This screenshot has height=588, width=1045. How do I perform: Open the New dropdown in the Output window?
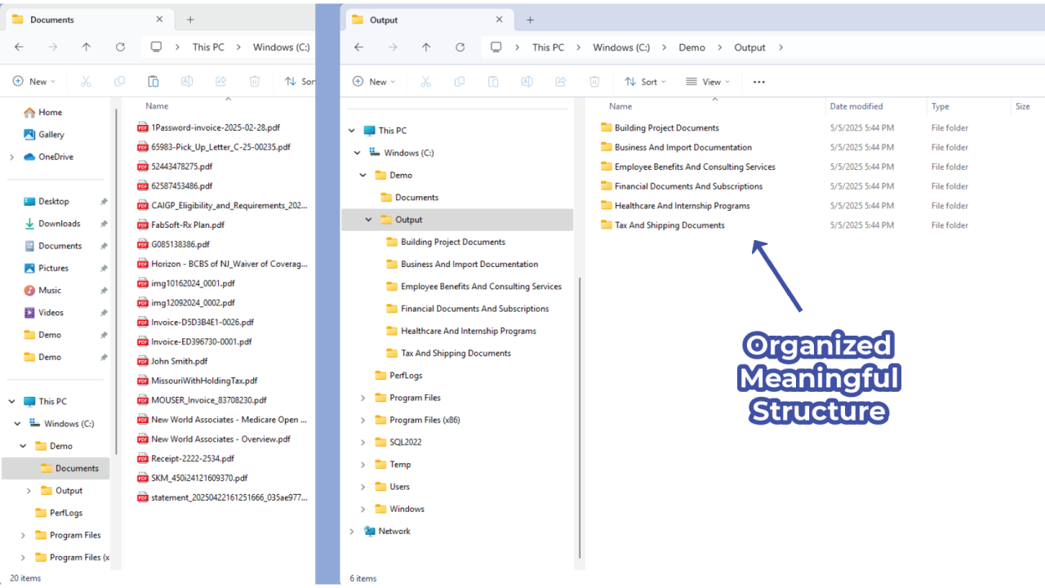click(374, 81)
